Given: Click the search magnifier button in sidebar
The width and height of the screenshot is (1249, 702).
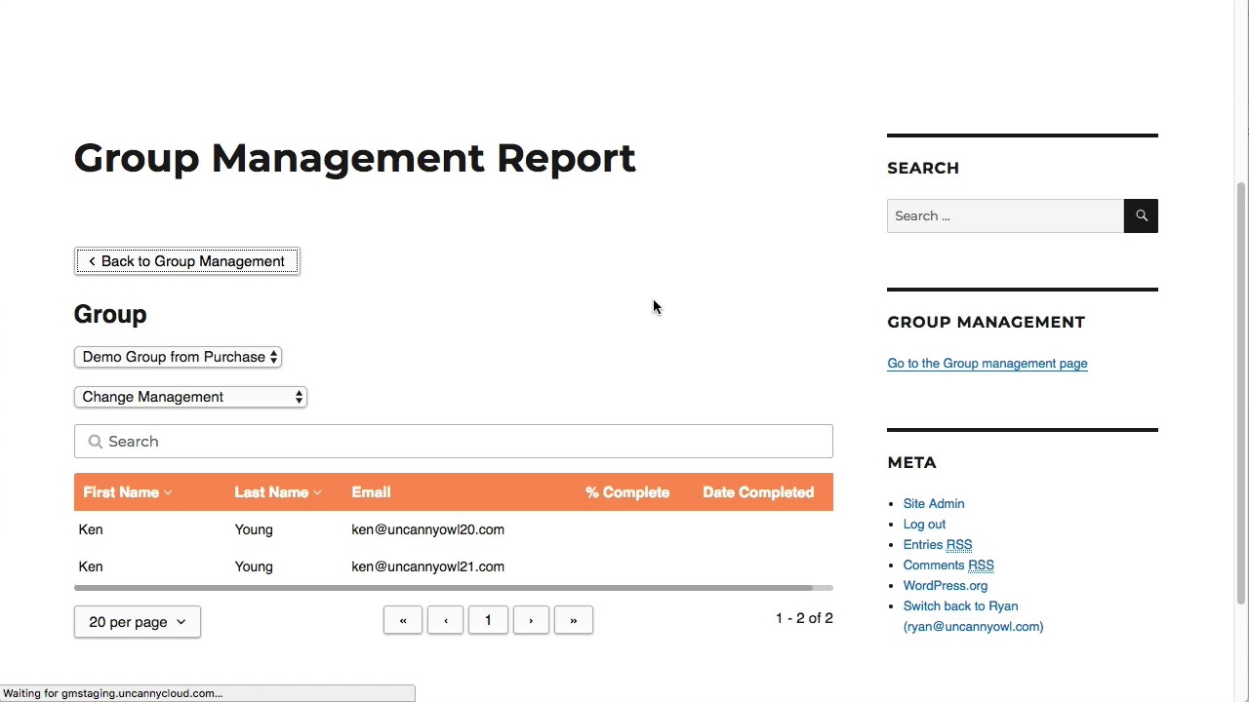Looking at the screenshot, I should click(1141, 215).
